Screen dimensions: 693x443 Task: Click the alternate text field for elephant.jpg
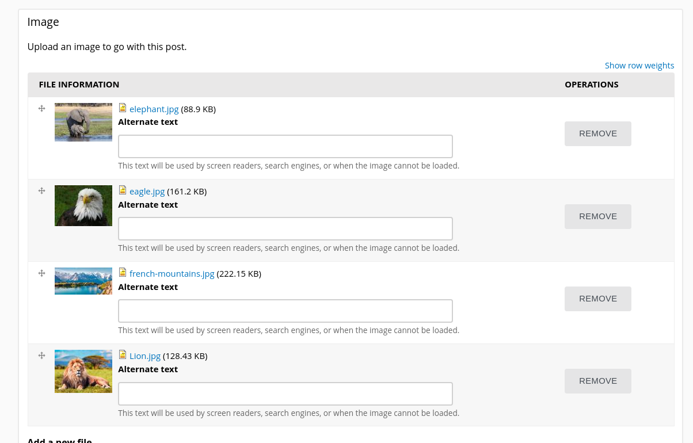point(285,146)
